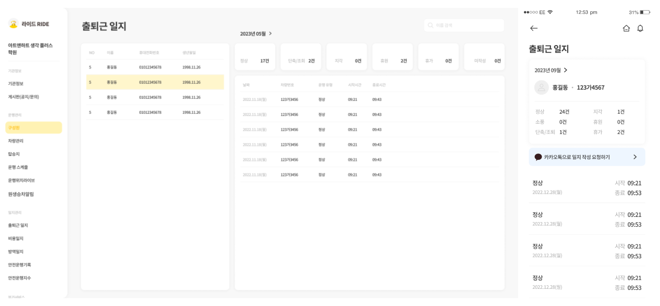
Task: Select the highlighted 홍길동 table row
Action: pyautogui.click(x=155, y=82)
